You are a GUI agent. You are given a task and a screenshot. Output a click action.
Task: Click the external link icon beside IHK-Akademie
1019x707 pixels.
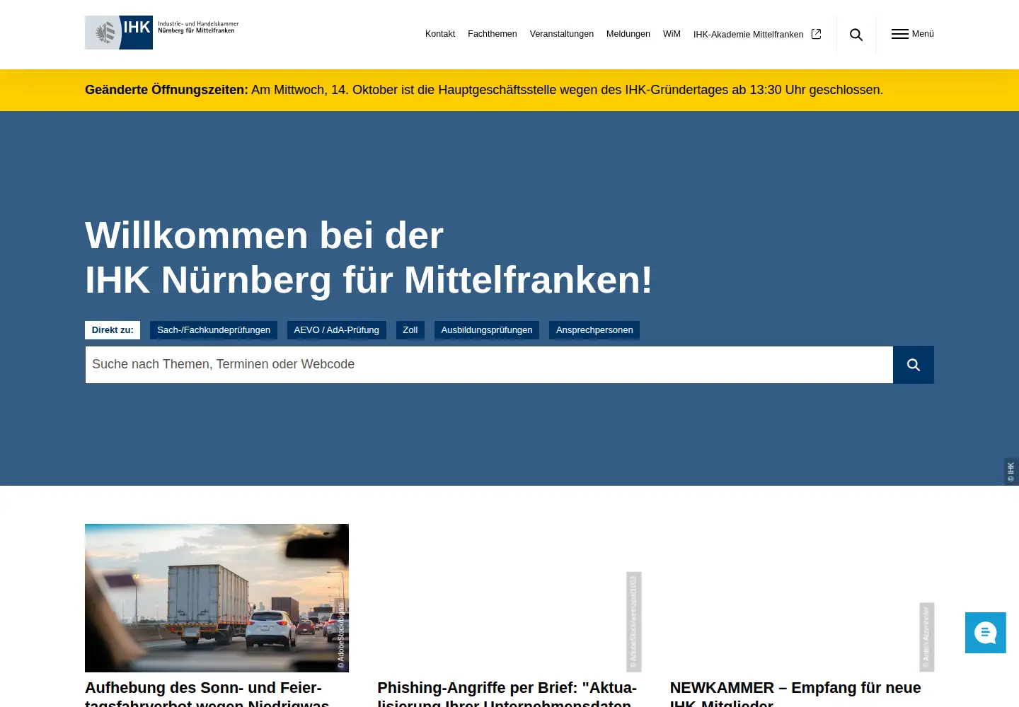(x=816, y=34)
